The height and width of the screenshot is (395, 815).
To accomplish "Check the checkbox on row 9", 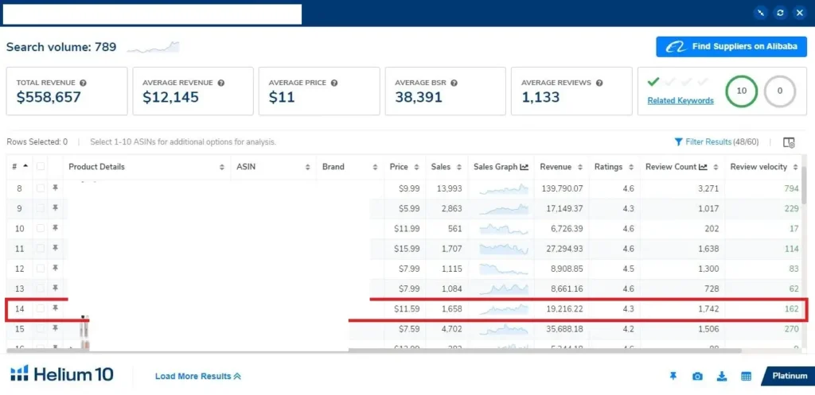I will (x=41, y=208).
